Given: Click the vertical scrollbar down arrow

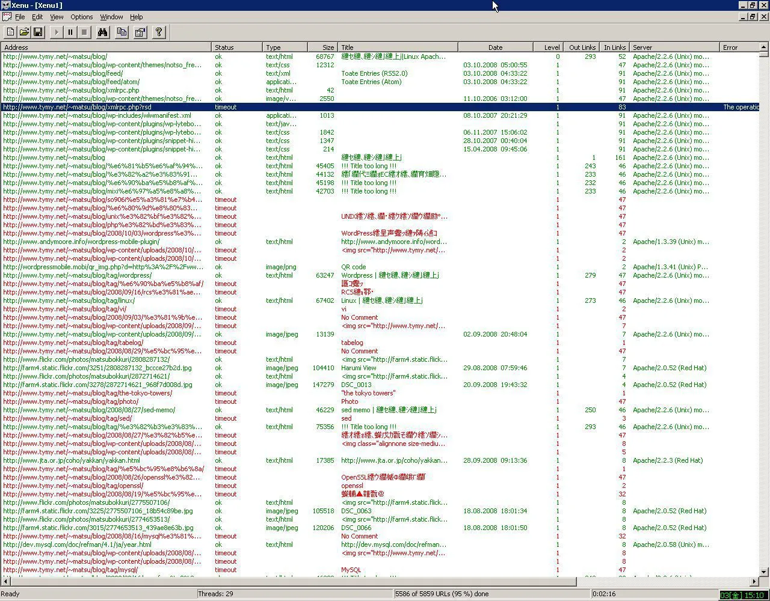Looking at the screenshot, I should 764,572.
